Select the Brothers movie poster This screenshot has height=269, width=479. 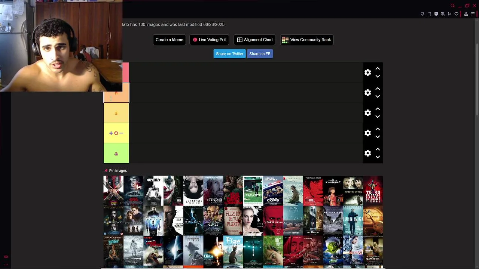(x=353, y=191)
